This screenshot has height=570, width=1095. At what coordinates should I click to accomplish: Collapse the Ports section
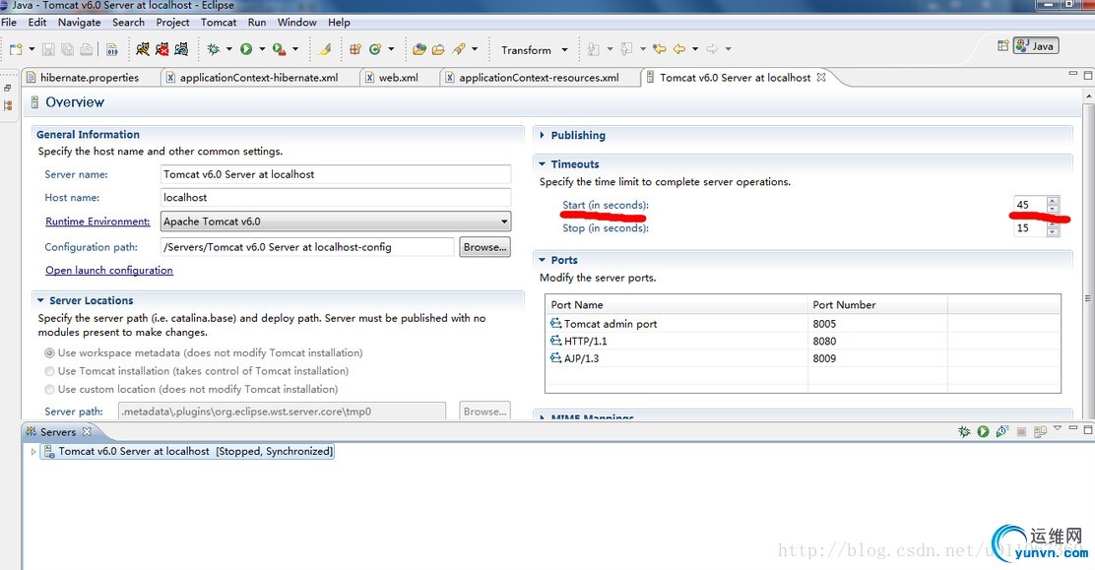click(542, 260)
